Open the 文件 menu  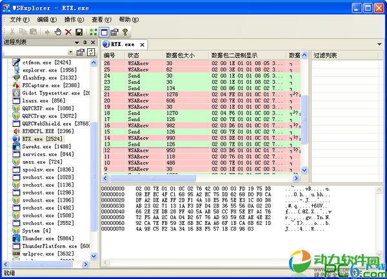click(x=20, y=20)
